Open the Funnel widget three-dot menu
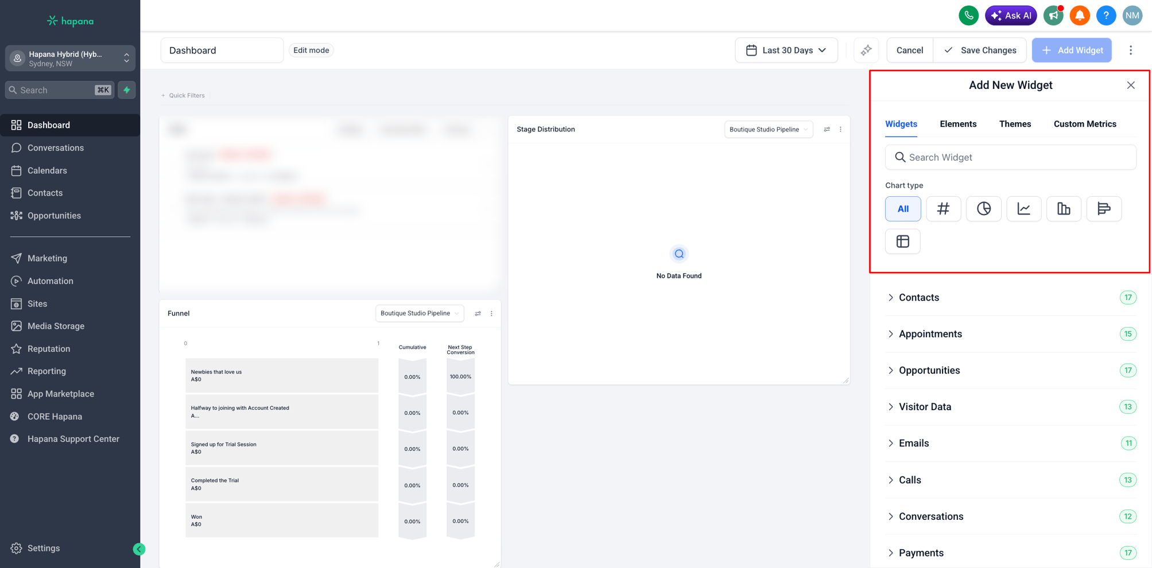The width and height of the screenshot is (1152, 568). pos(491,314)
